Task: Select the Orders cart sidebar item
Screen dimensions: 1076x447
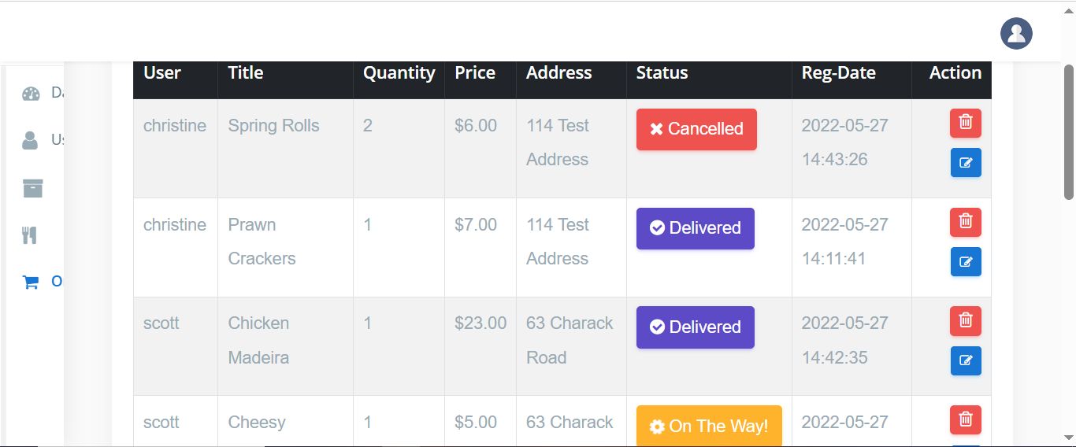Action: [32, 282]
